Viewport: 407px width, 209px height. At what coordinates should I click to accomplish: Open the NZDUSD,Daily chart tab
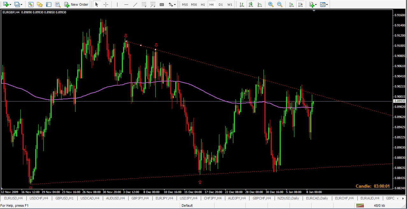click(x=288, y=198)
